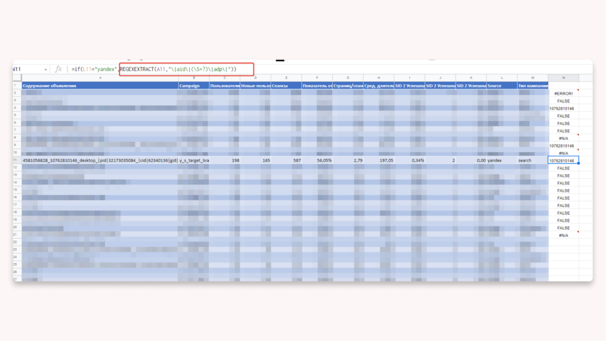Select the FALSE cell in row 16
The width and height of the screenshot is (606, 341).
[563, 198]
